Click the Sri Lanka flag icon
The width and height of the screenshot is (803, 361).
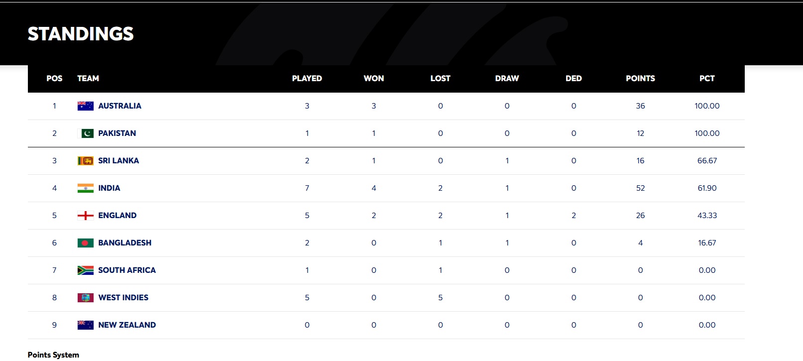86,161
